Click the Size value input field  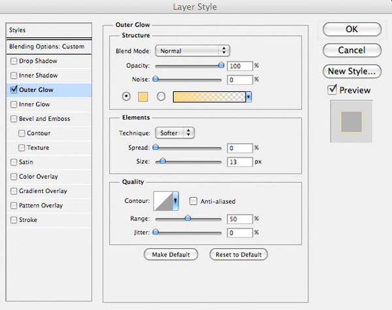point(240,162)
